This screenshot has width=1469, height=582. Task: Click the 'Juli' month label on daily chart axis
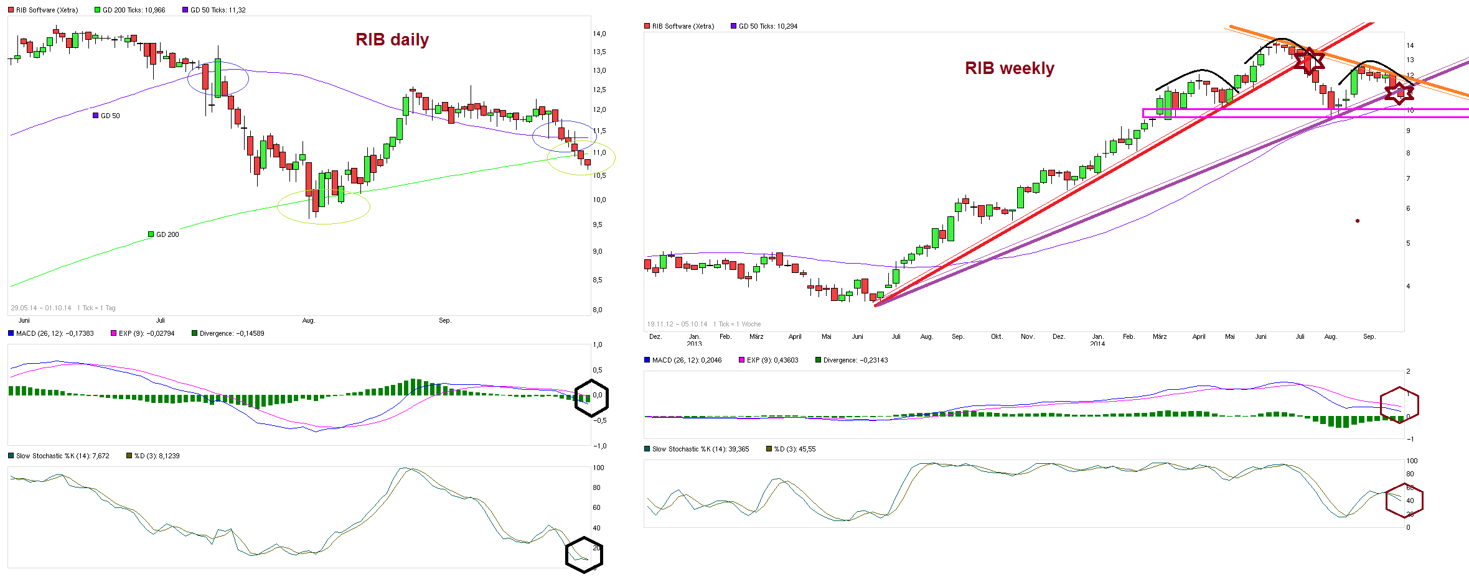tap(161, 320)
